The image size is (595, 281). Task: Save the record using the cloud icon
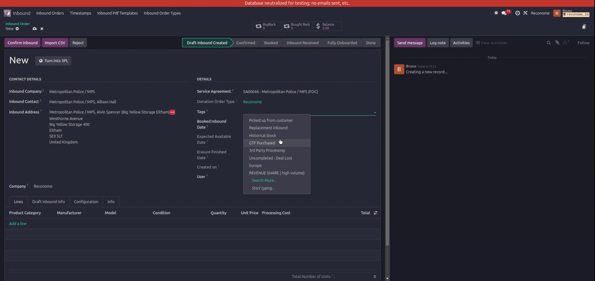tap(35, 28)
